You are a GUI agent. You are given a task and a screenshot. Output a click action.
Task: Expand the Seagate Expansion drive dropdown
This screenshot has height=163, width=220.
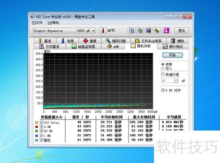[x=93, y=31]
